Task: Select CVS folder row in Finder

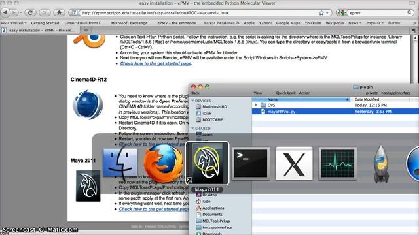Action: (335, 105)
